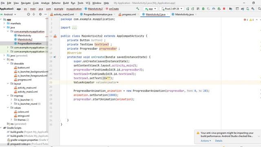The width and height of the screenshot is (261, 147).
Task: Select ProgressBarAnimation in project tree
Action: (29, 44)
